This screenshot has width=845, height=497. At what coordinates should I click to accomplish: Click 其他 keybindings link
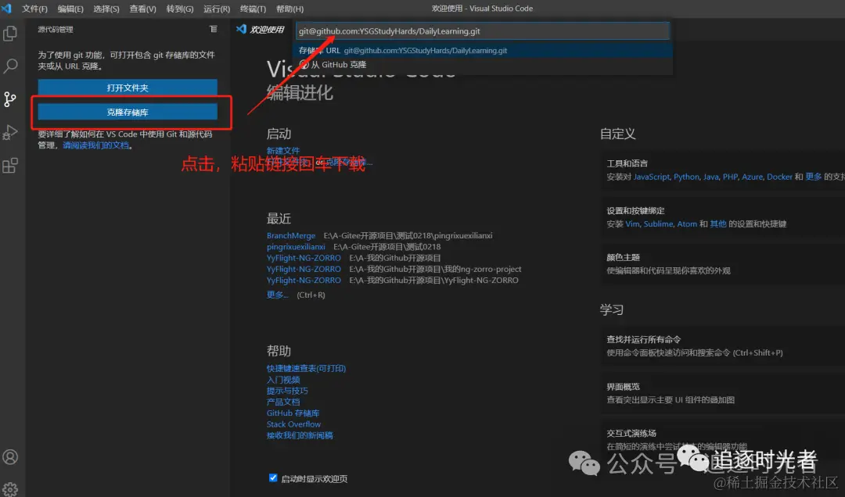(x=717, y=224)
